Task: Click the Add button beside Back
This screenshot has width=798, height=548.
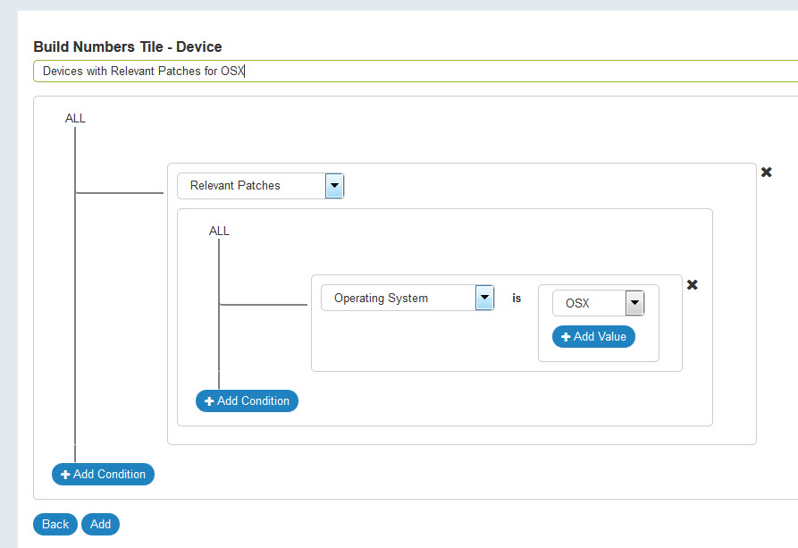Action: tap(100, 524)
